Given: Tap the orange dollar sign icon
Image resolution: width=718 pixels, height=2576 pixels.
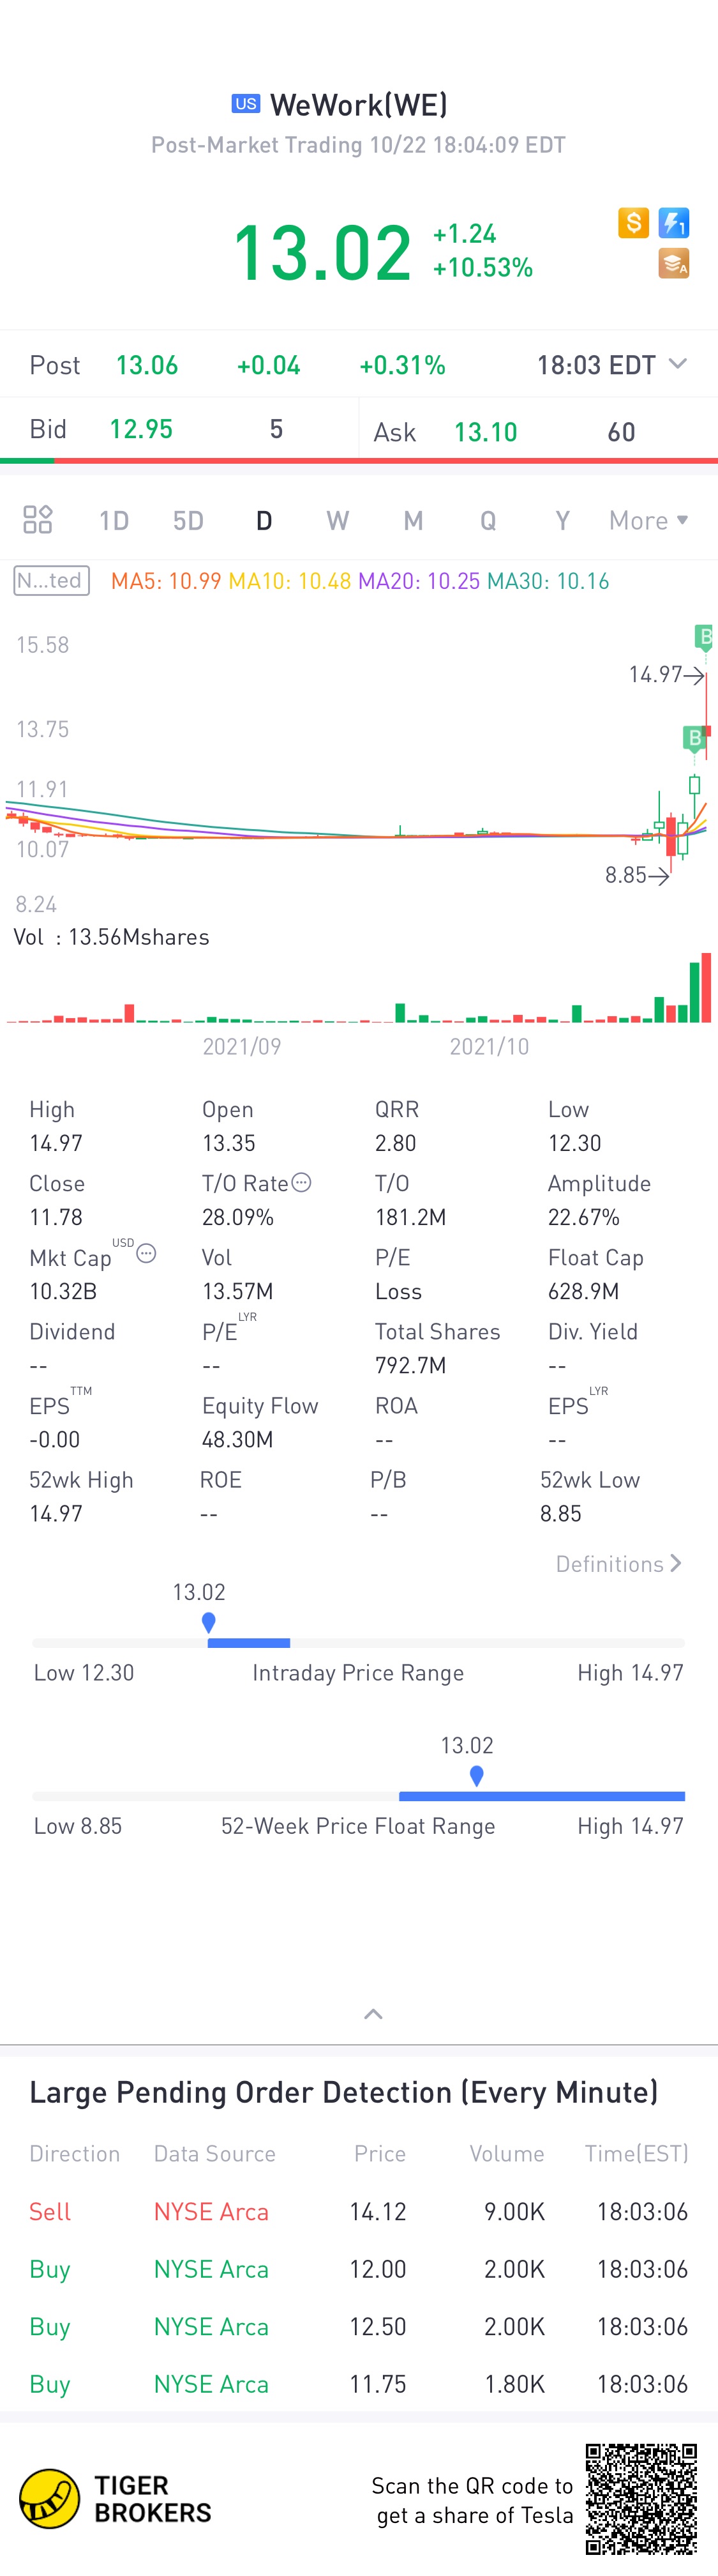Looking at the screenshot, I should (633, 222).
